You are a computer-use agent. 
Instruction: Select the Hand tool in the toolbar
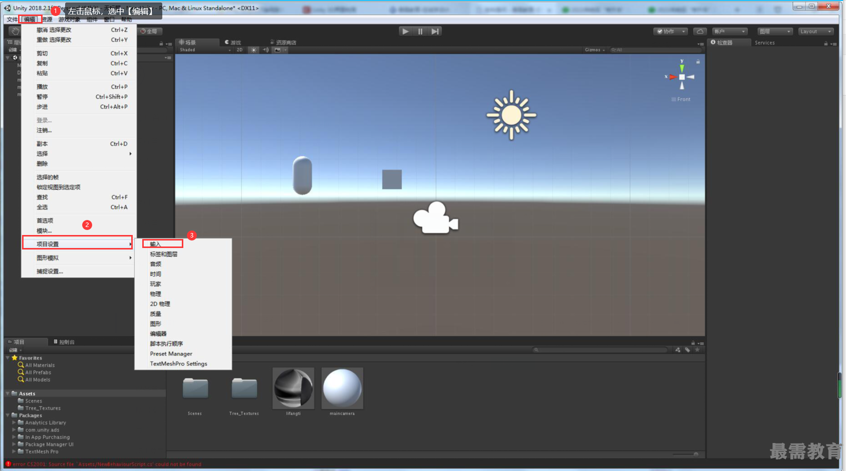click(15, 31)
